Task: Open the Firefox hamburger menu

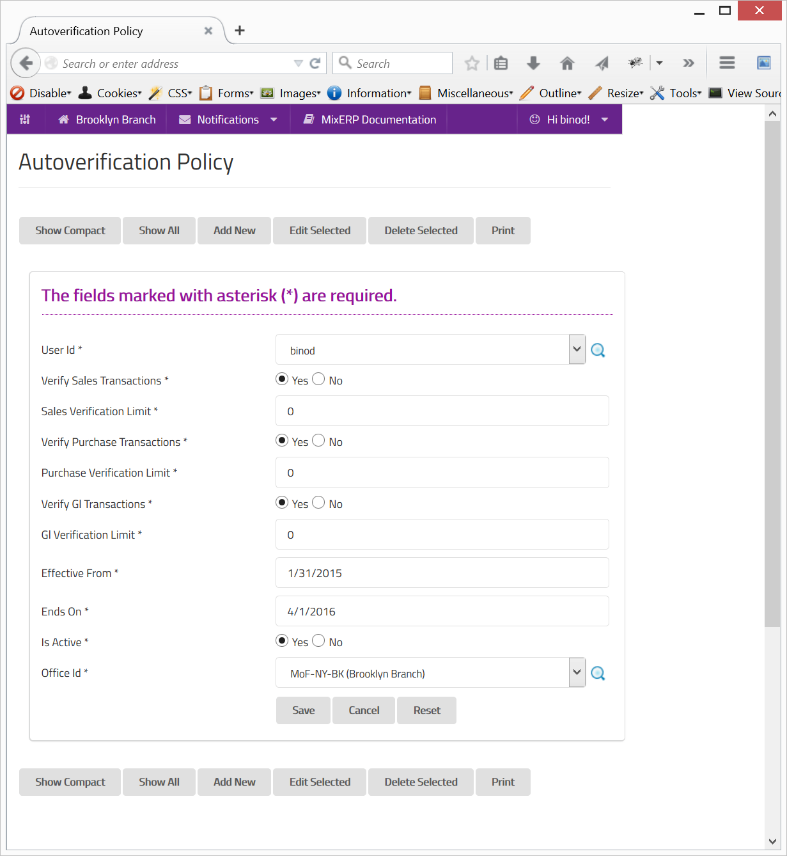Action: click(727, 63)
